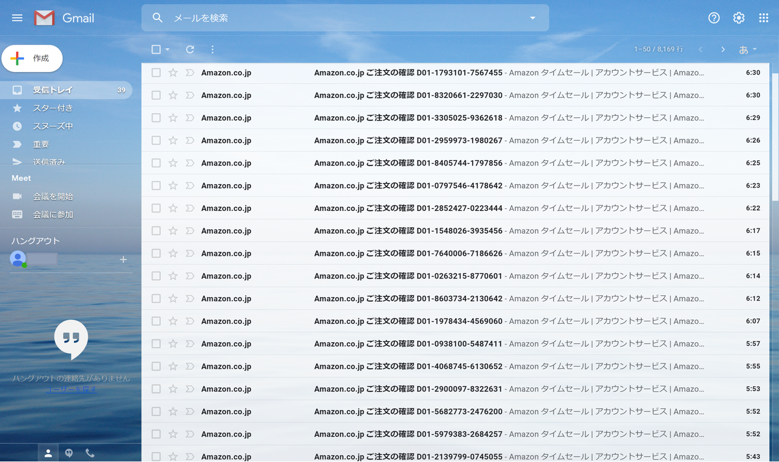Open the support help question-mark icon

714,18
